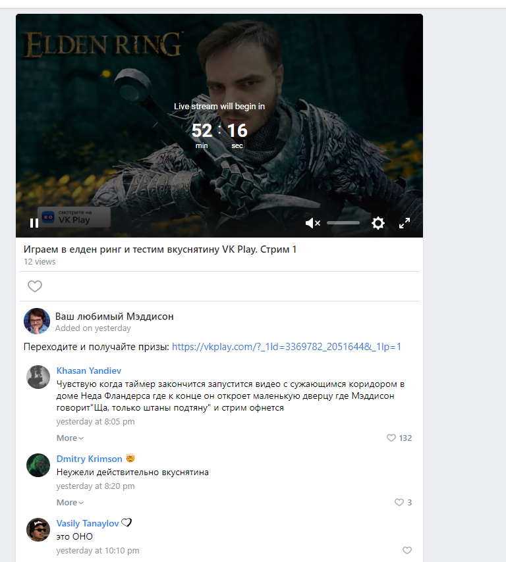506x562 pixels.
Task: Open the vkplay.com prize link
Action: point(287,347)
